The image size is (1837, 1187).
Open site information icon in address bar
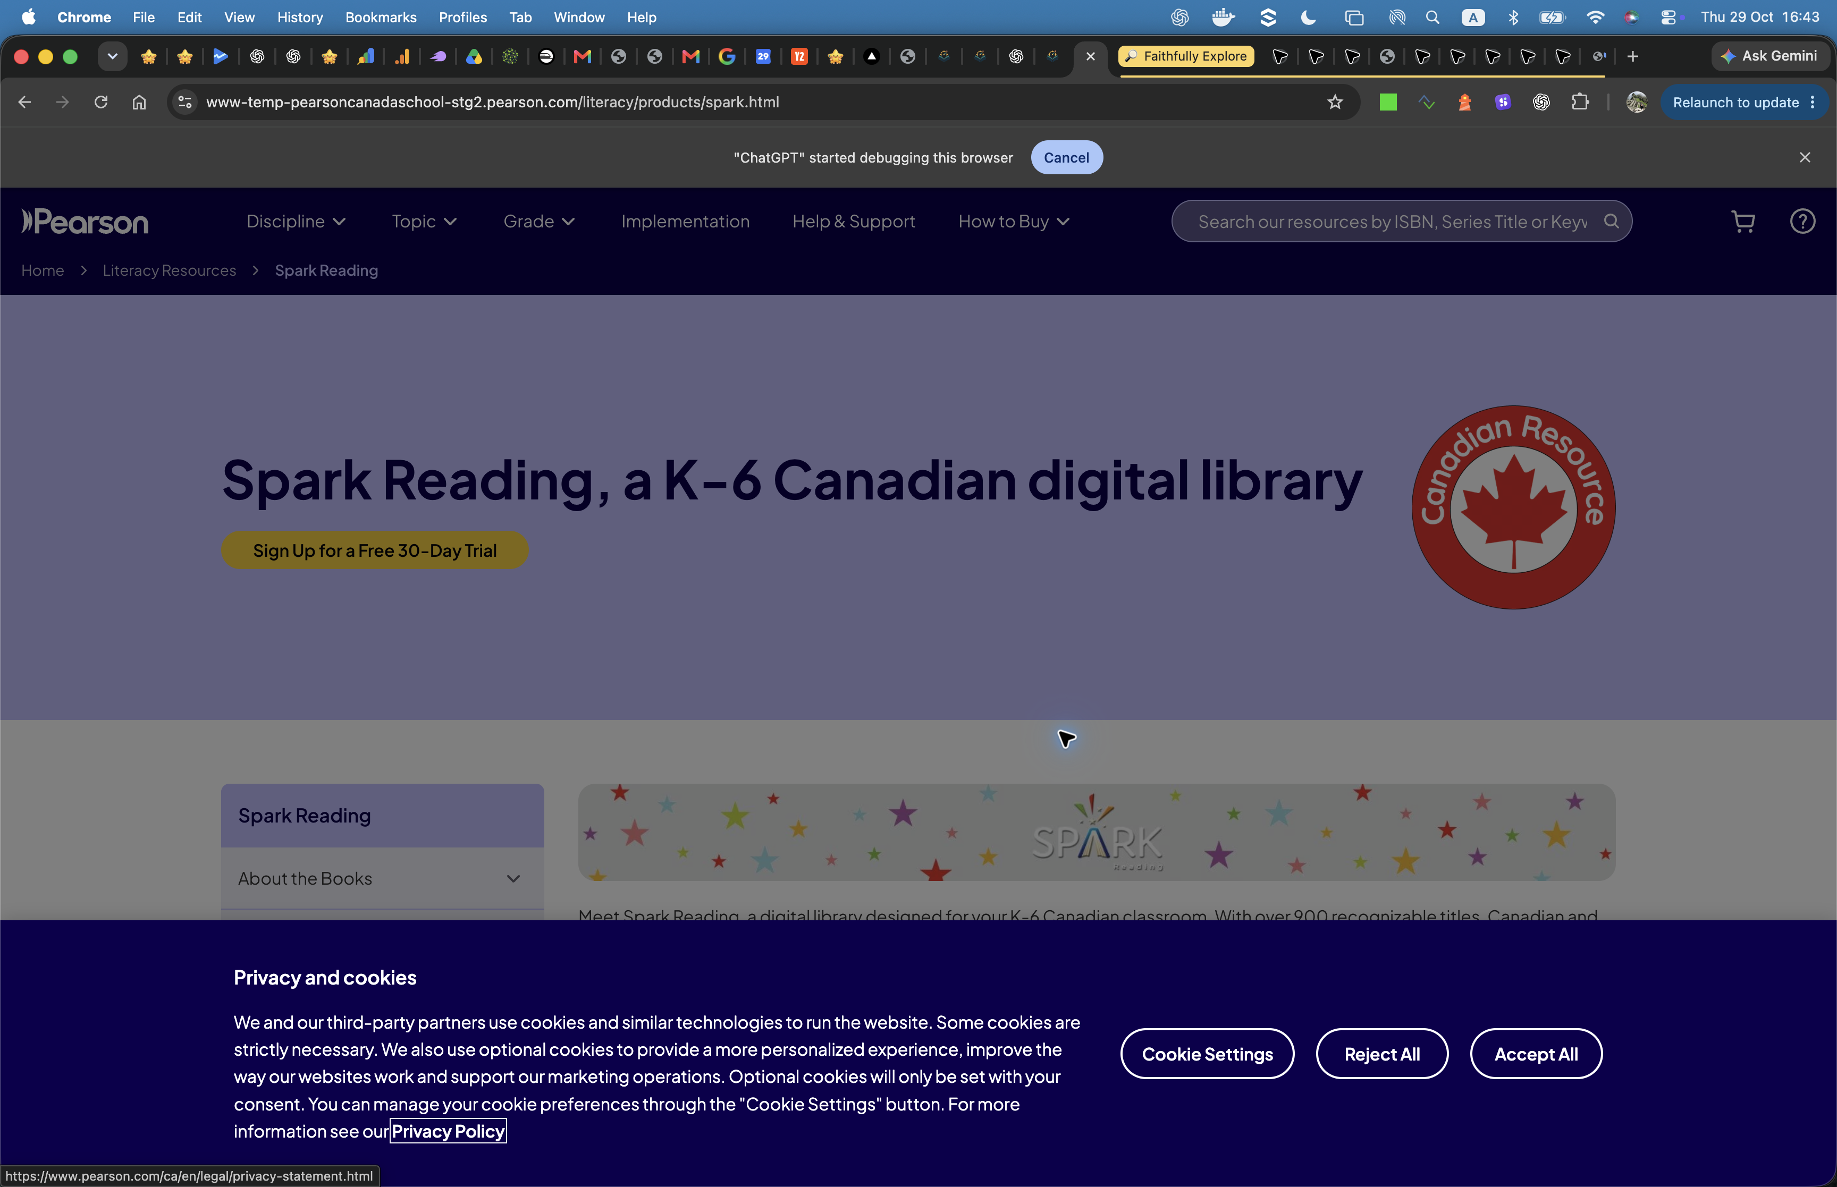[x=185, y=101]
